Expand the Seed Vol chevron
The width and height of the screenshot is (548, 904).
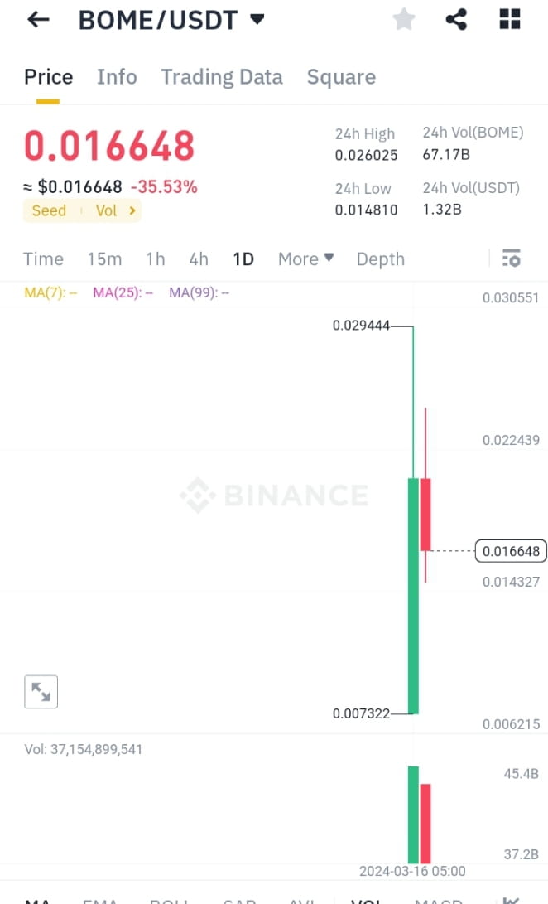click(x=132, y=210)
